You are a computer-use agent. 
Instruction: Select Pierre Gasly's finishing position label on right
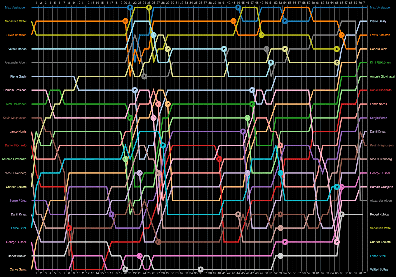(x=378, y=21)
